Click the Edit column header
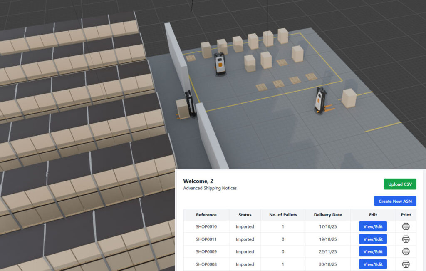 click(372, 214)
